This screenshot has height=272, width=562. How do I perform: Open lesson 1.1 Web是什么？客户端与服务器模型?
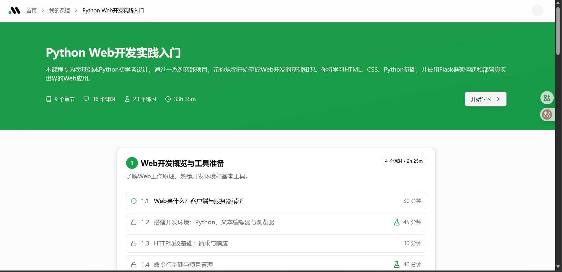pos(276,201)
